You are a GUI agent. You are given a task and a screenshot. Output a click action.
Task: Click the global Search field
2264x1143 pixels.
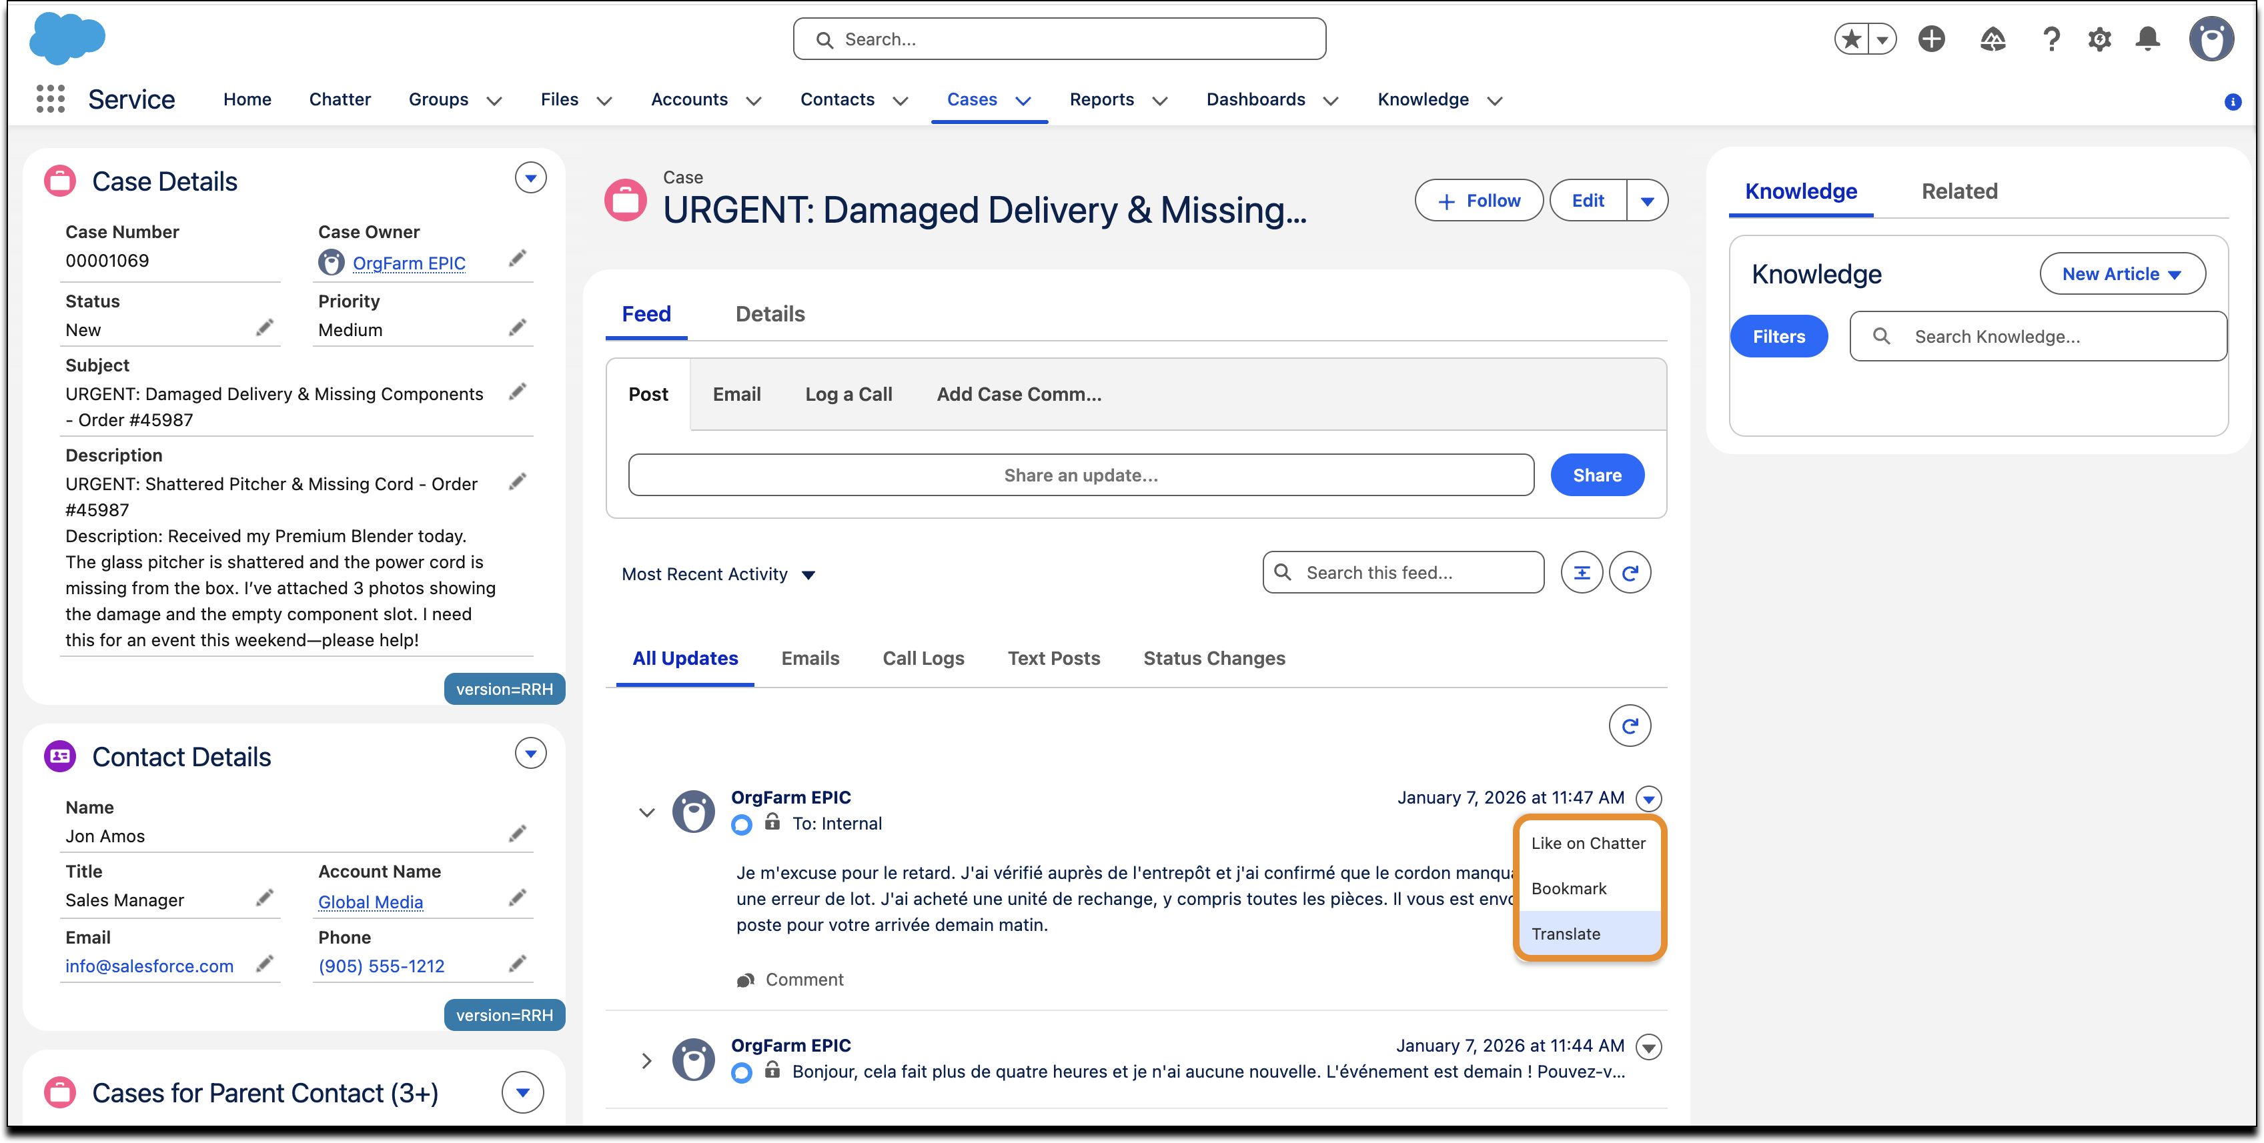coord(1059,39)
